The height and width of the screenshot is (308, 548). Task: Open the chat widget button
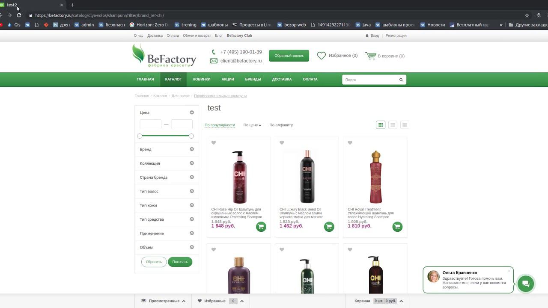[526, 284]
